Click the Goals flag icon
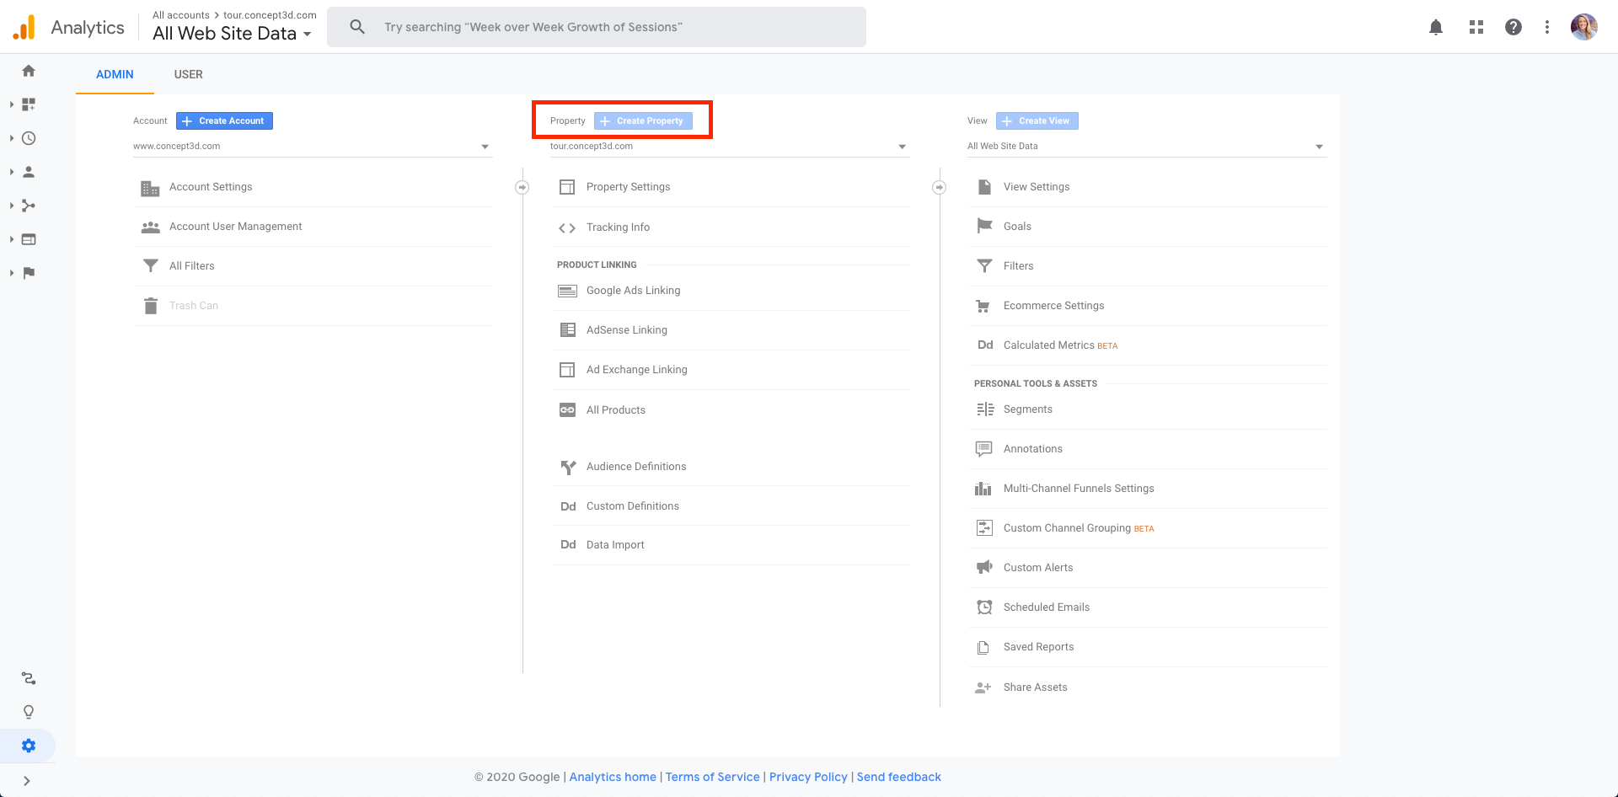Screen dimensions: 1618x797 click(984, 226)
